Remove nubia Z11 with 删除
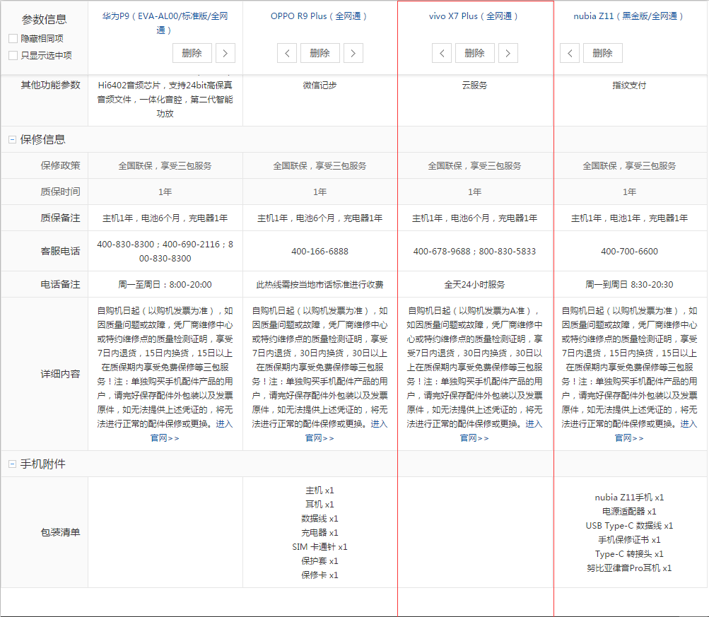The image size is (709, 617). (x=603, y=53)
